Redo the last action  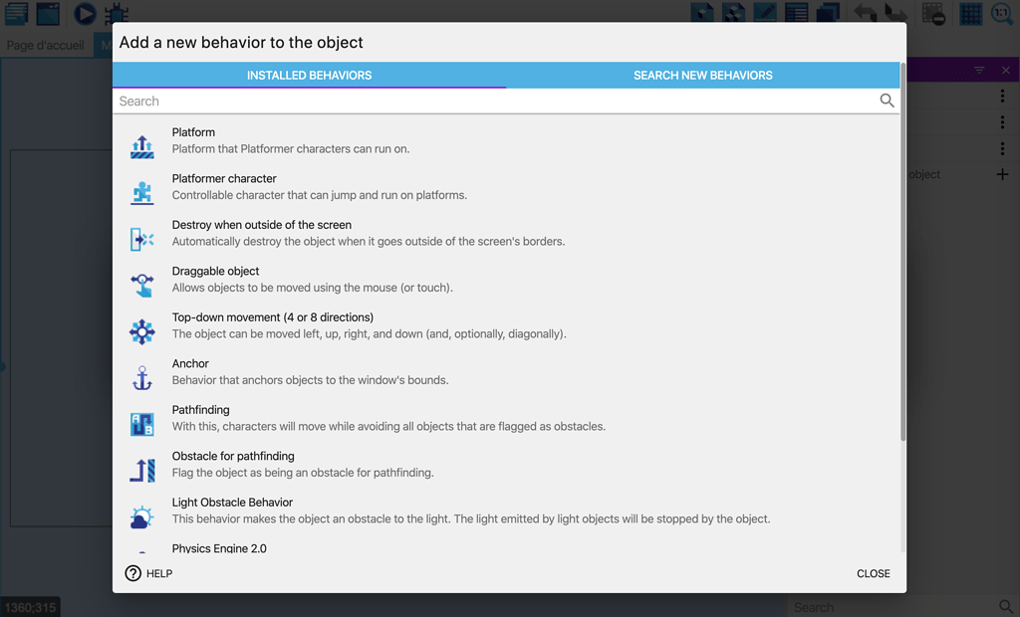pyautogui.click(x=894, y=12)
